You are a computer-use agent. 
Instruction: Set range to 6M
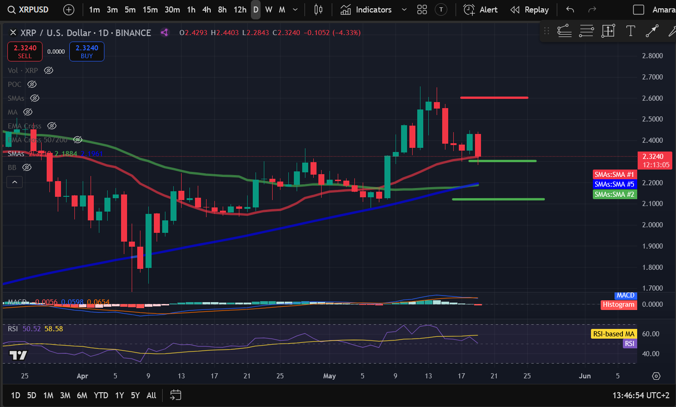pos(82,395)
